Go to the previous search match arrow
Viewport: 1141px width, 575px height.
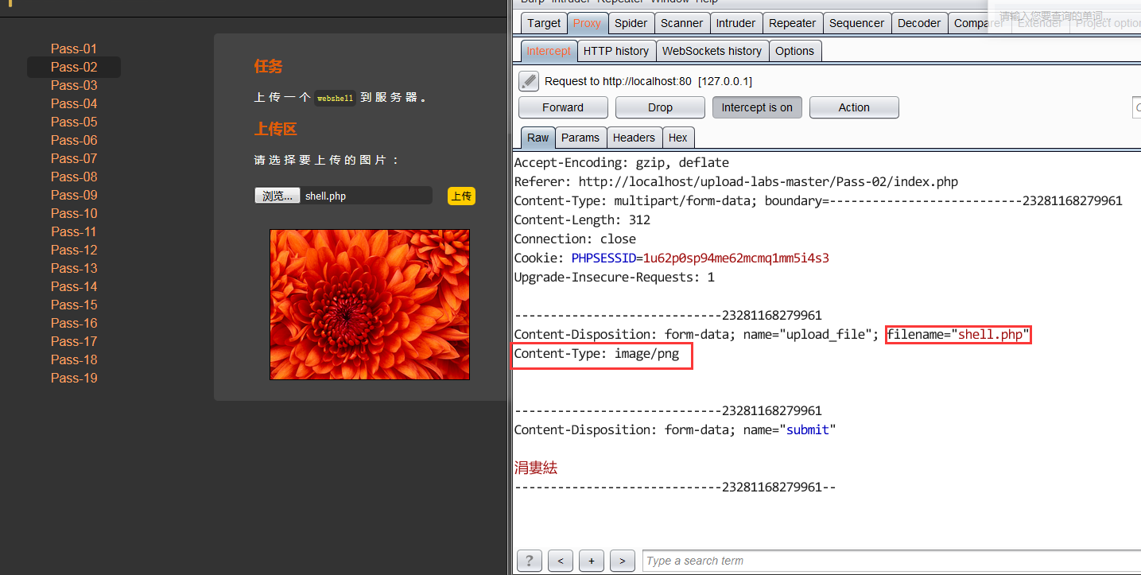coord(561,561)
